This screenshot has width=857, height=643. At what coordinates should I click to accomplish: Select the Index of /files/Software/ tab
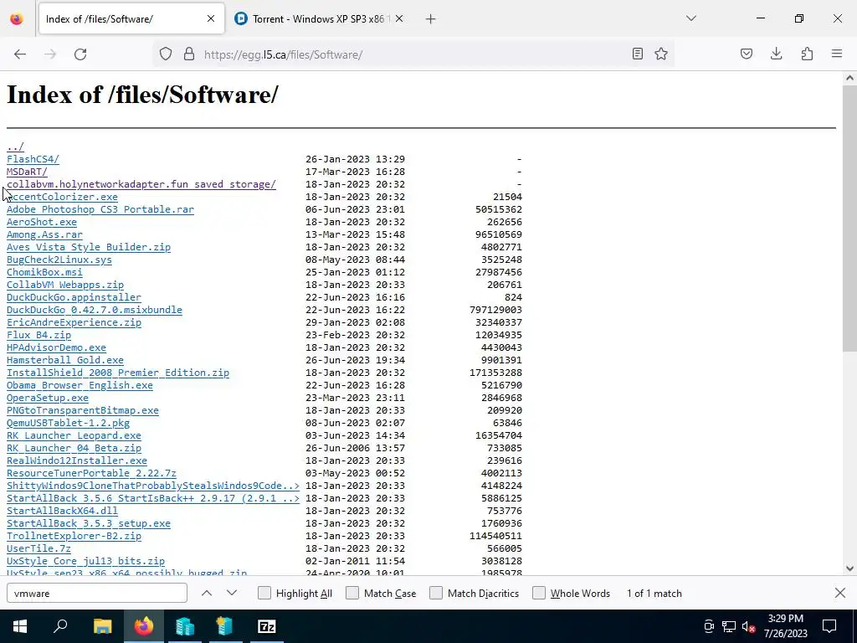coord(131,18)
